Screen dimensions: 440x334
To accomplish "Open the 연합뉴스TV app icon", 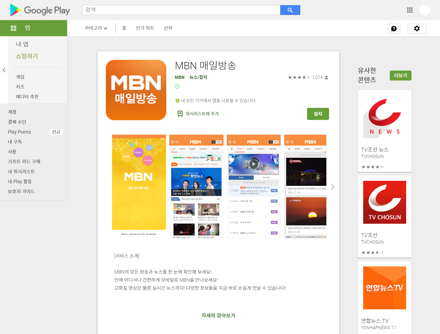I will 385,288.
